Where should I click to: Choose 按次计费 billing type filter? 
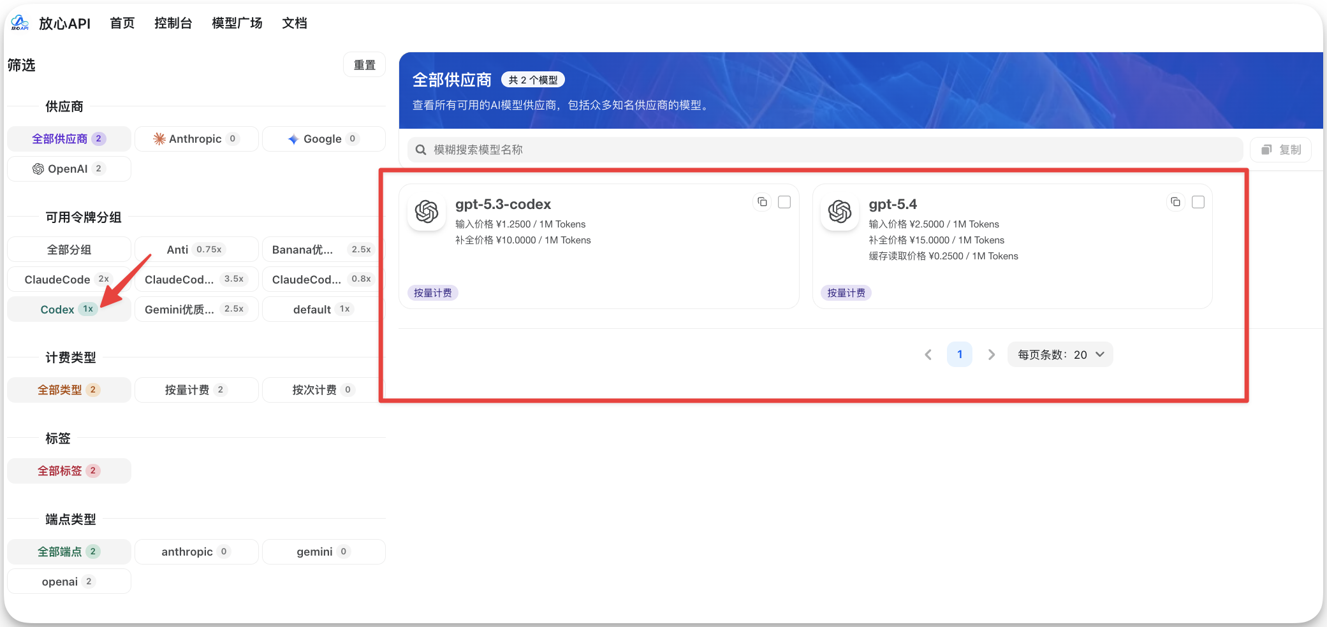(x=324, y=390)
